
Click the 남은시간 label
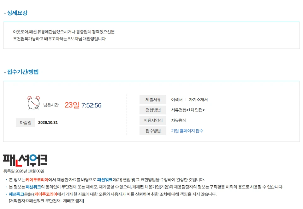coord(51,105)
